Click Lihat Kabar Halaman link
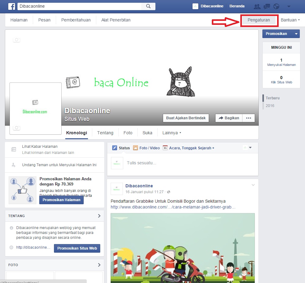305x283 pixels. 40,147
